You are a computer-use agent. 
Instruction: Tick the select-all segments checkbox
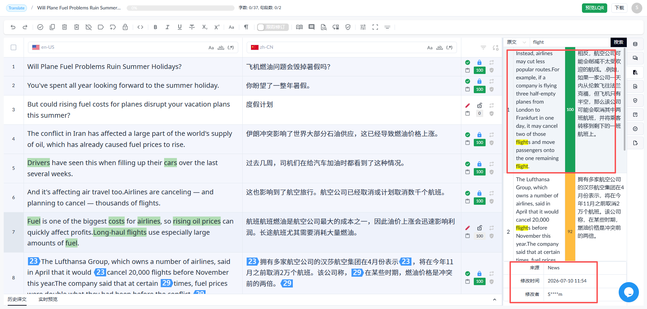pos(13,47)
